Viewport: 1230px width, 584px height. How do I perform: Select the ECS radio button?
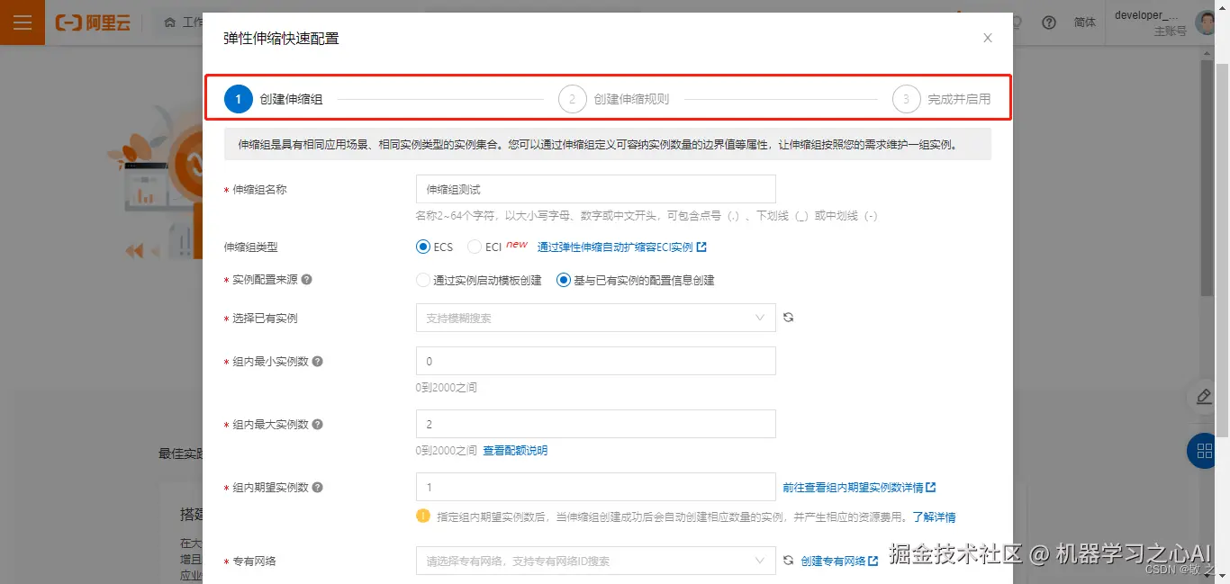point(423,247)
